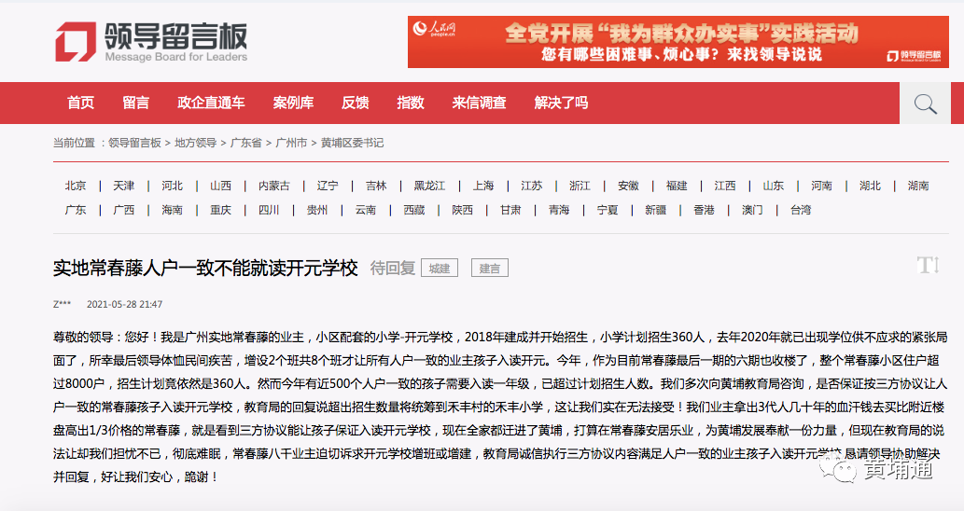
Task: Open 解决了吗 nav item
Action: [x=561, y=103]
